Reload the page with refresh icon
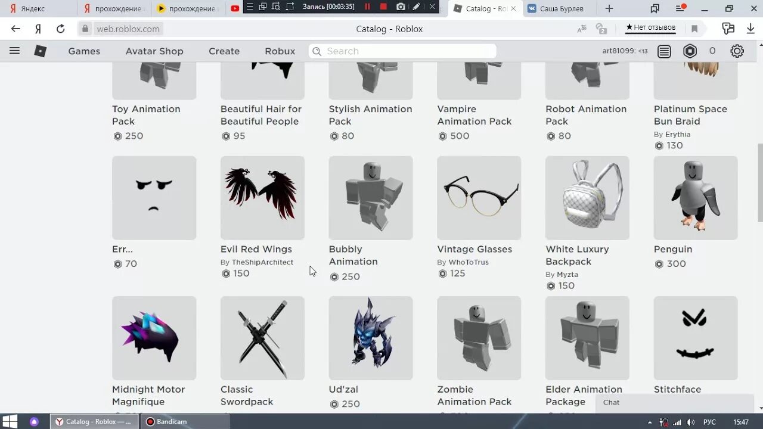The height and width of the screenshot is (429, 763). click(60, 29)
